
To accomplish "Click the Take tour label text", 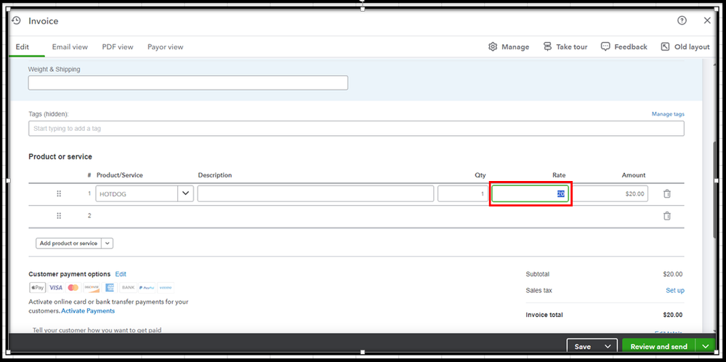I will click(572, 47).
